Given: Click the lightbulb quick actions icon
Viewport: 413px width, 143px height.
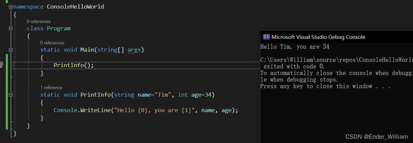Looking at the screenshot, I should click(2, 64).
